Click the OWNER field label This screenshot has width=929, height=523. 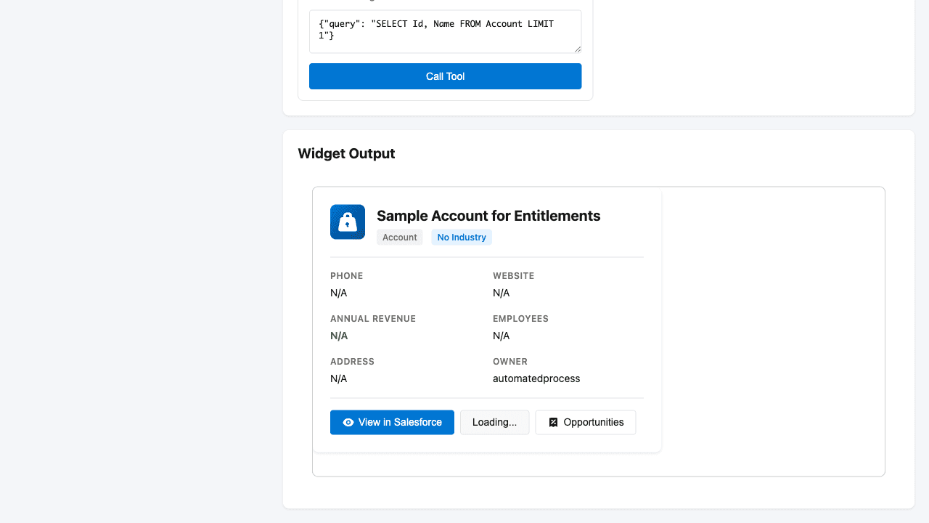pyautogui.click(x=510, y=362)
